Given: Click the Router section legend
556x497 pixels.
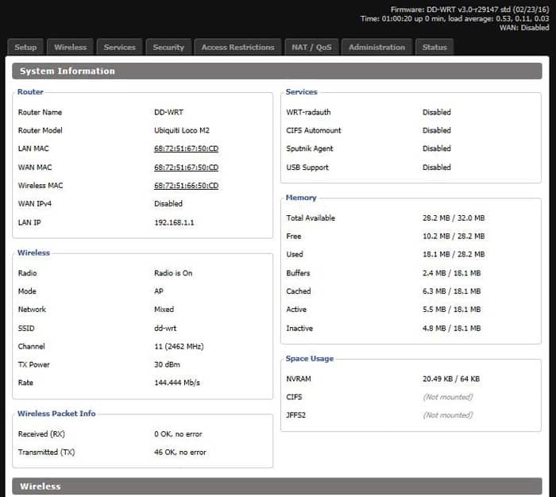Looking at the screenshot, I should (30, 92).
